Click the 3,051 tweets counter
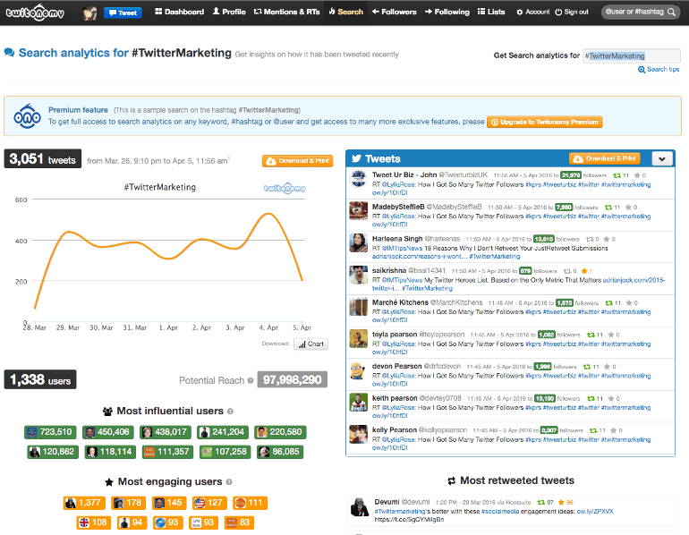 (x=43, y=159)
